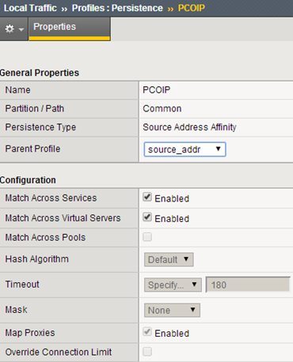This screenshot has height=362, width=293.
Task: Click the Mask row label
Action: tap(16, 310)
